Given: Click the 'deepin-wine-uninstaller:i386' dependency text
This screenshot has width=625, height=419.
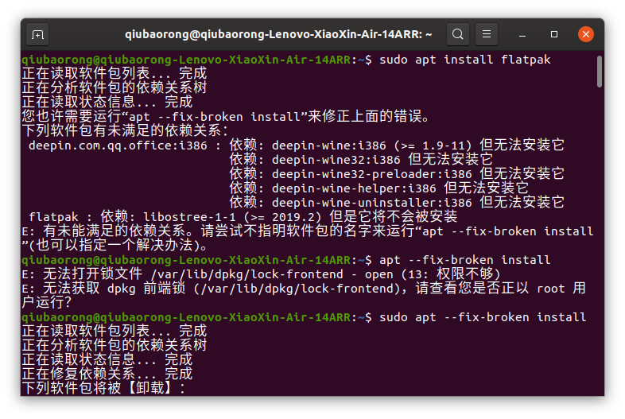Looking at the screenshot, I should pos(372,203).
